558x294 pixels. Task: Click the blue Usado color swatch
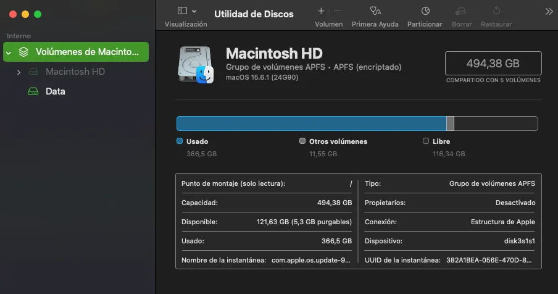[x=180, y=141]
